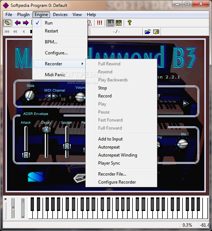Toggle the Run checked menu item
212x231 pixels.
click(60, 23)
